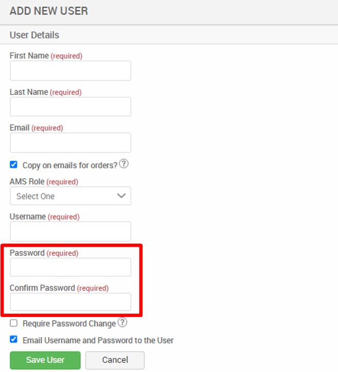
Task: Click the Confirm Password (required) label
Action: [x=59, y=288]
